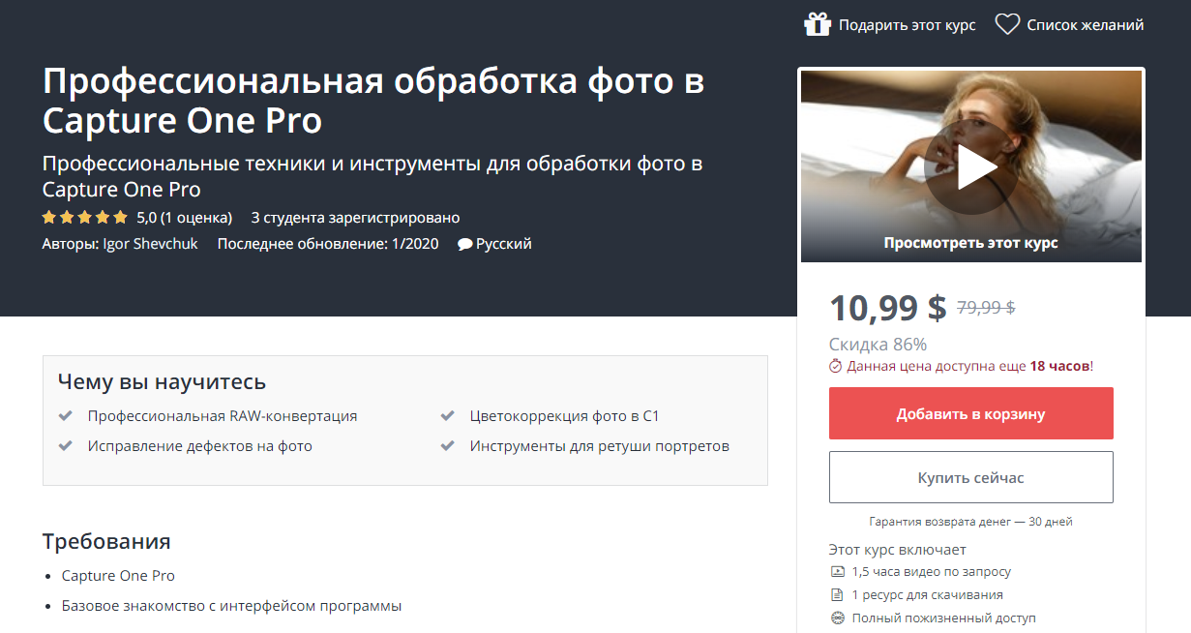Click the gift box icon
This screenshot has height=633, width=1191.
[818, 24]
